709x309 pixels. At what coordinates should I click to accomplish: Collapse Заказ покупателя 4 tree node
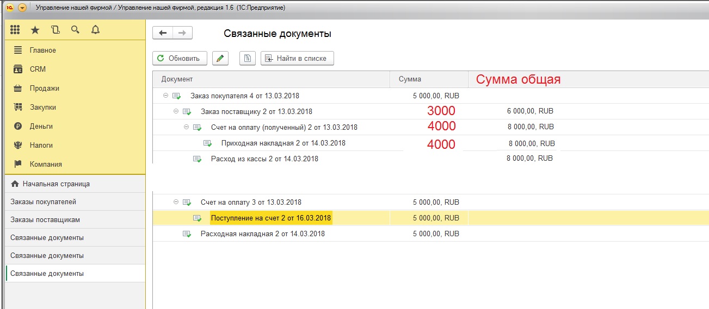pos(165,96)
